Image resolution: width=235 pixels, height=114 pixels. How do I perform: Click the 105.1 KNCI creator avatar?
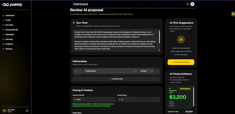tap(4, 111)
